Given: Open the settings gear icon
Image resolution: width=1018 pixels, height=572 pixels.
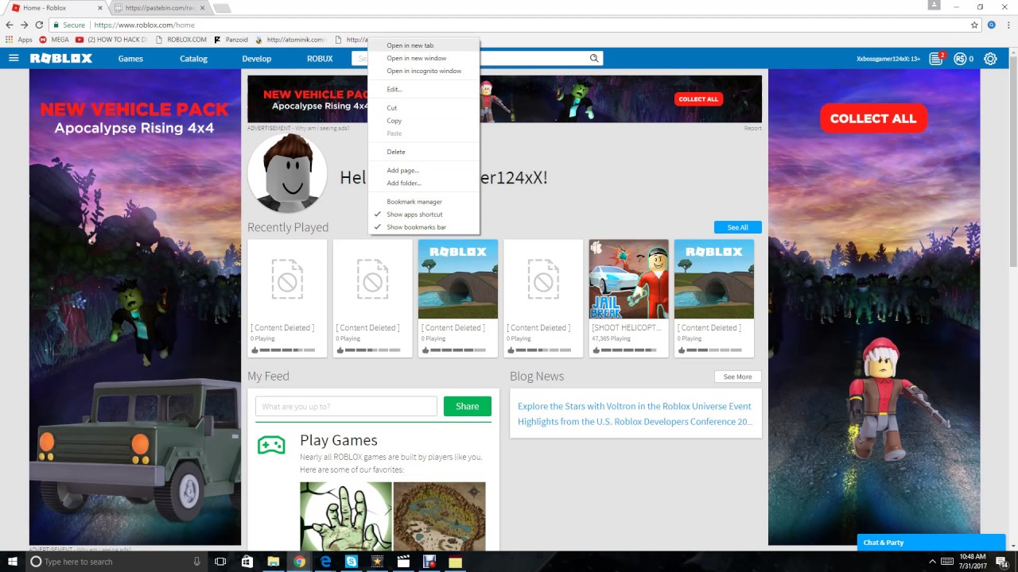Looking at the screenshot, I should 990,58.
